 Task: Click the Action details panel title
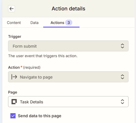pyautogui.click(x=69, y=9)
